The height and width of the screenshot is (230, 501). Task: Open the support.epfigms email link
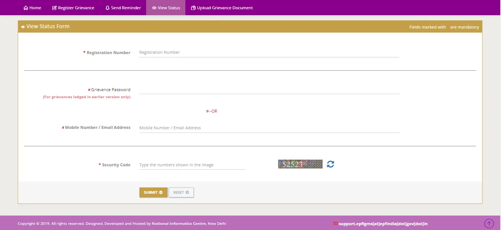click(383, 223)
